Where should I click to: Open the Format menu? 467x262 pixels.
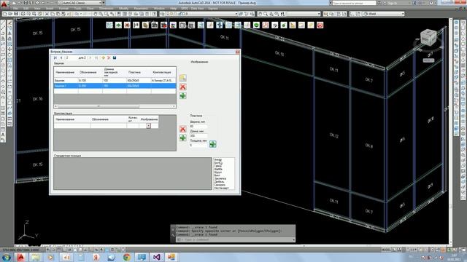point(63,9)
